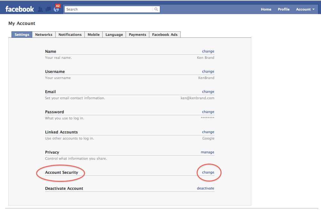Screen dimensions: 321x210
Task: Open the Mobile tab
Action: (94, 35)
